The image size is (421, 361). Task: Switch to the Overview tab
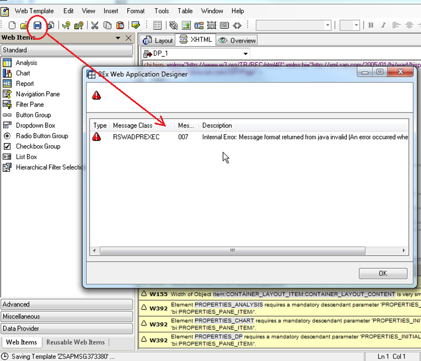237,40
